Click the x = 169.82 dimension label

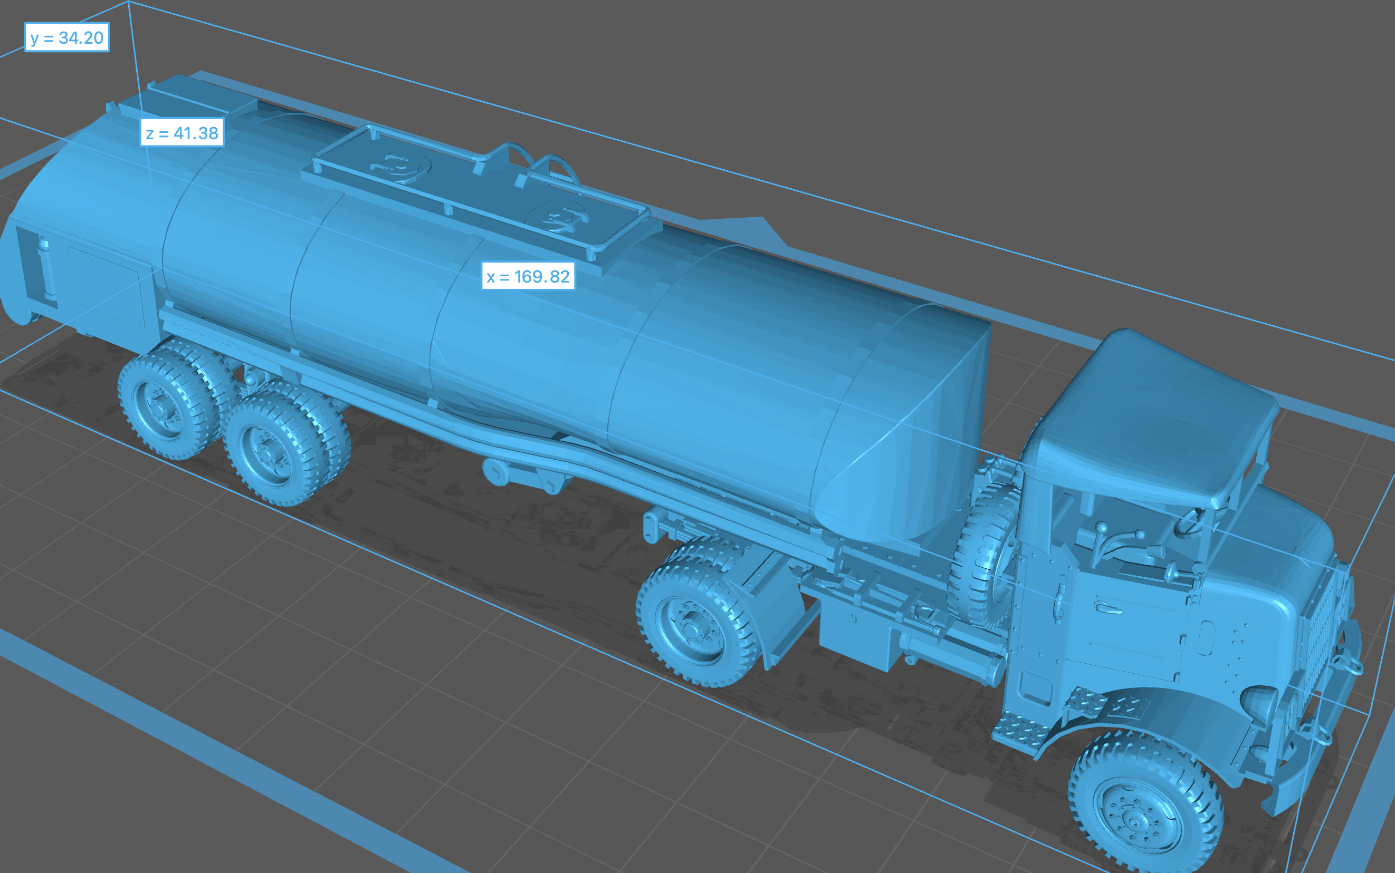[x=528, y=277]
